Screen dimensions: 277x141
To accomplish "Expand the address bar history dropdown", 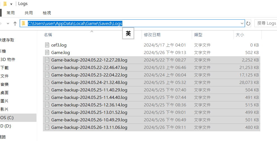I will [x=242, y=23].
